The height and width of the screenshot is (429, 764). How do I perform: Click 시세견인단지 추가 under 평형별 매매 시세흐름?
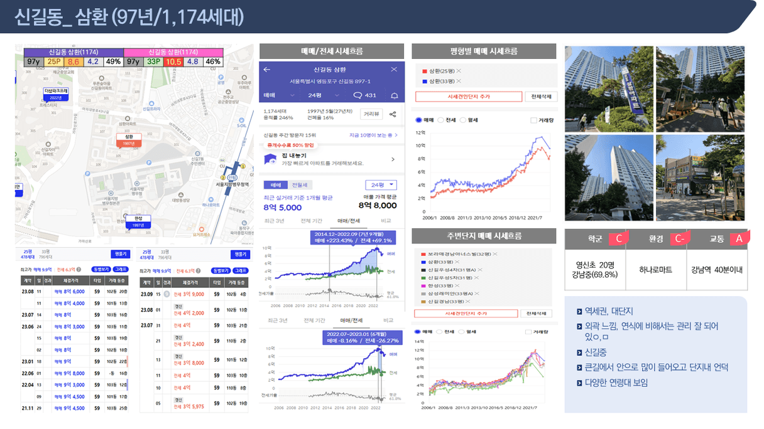[x=469, y=97]
